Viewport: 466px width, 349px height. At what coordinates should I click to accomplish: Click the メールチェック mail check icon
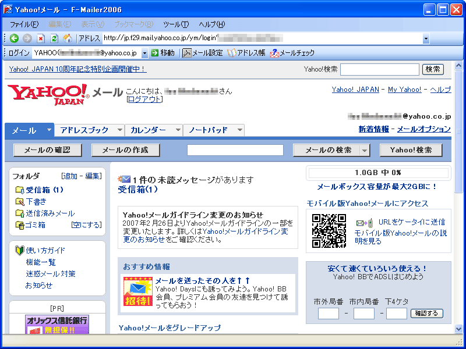(x=274, y=53)
